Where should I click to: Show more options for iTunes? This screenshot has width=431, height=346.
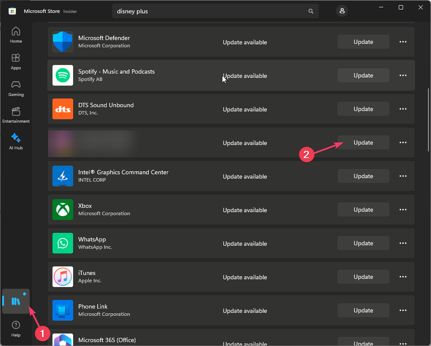point(403,277)
